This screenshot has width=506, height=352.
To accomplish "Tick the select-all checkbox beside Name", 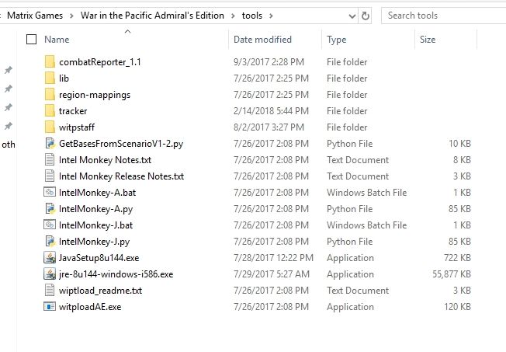I will [x=31, y=40].
